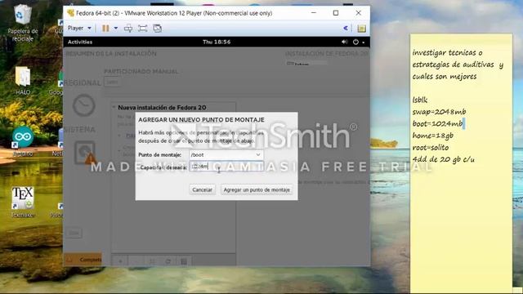Open the Player menu in VMware
This screenshot has height=294, width=523.
click(79, 29)
